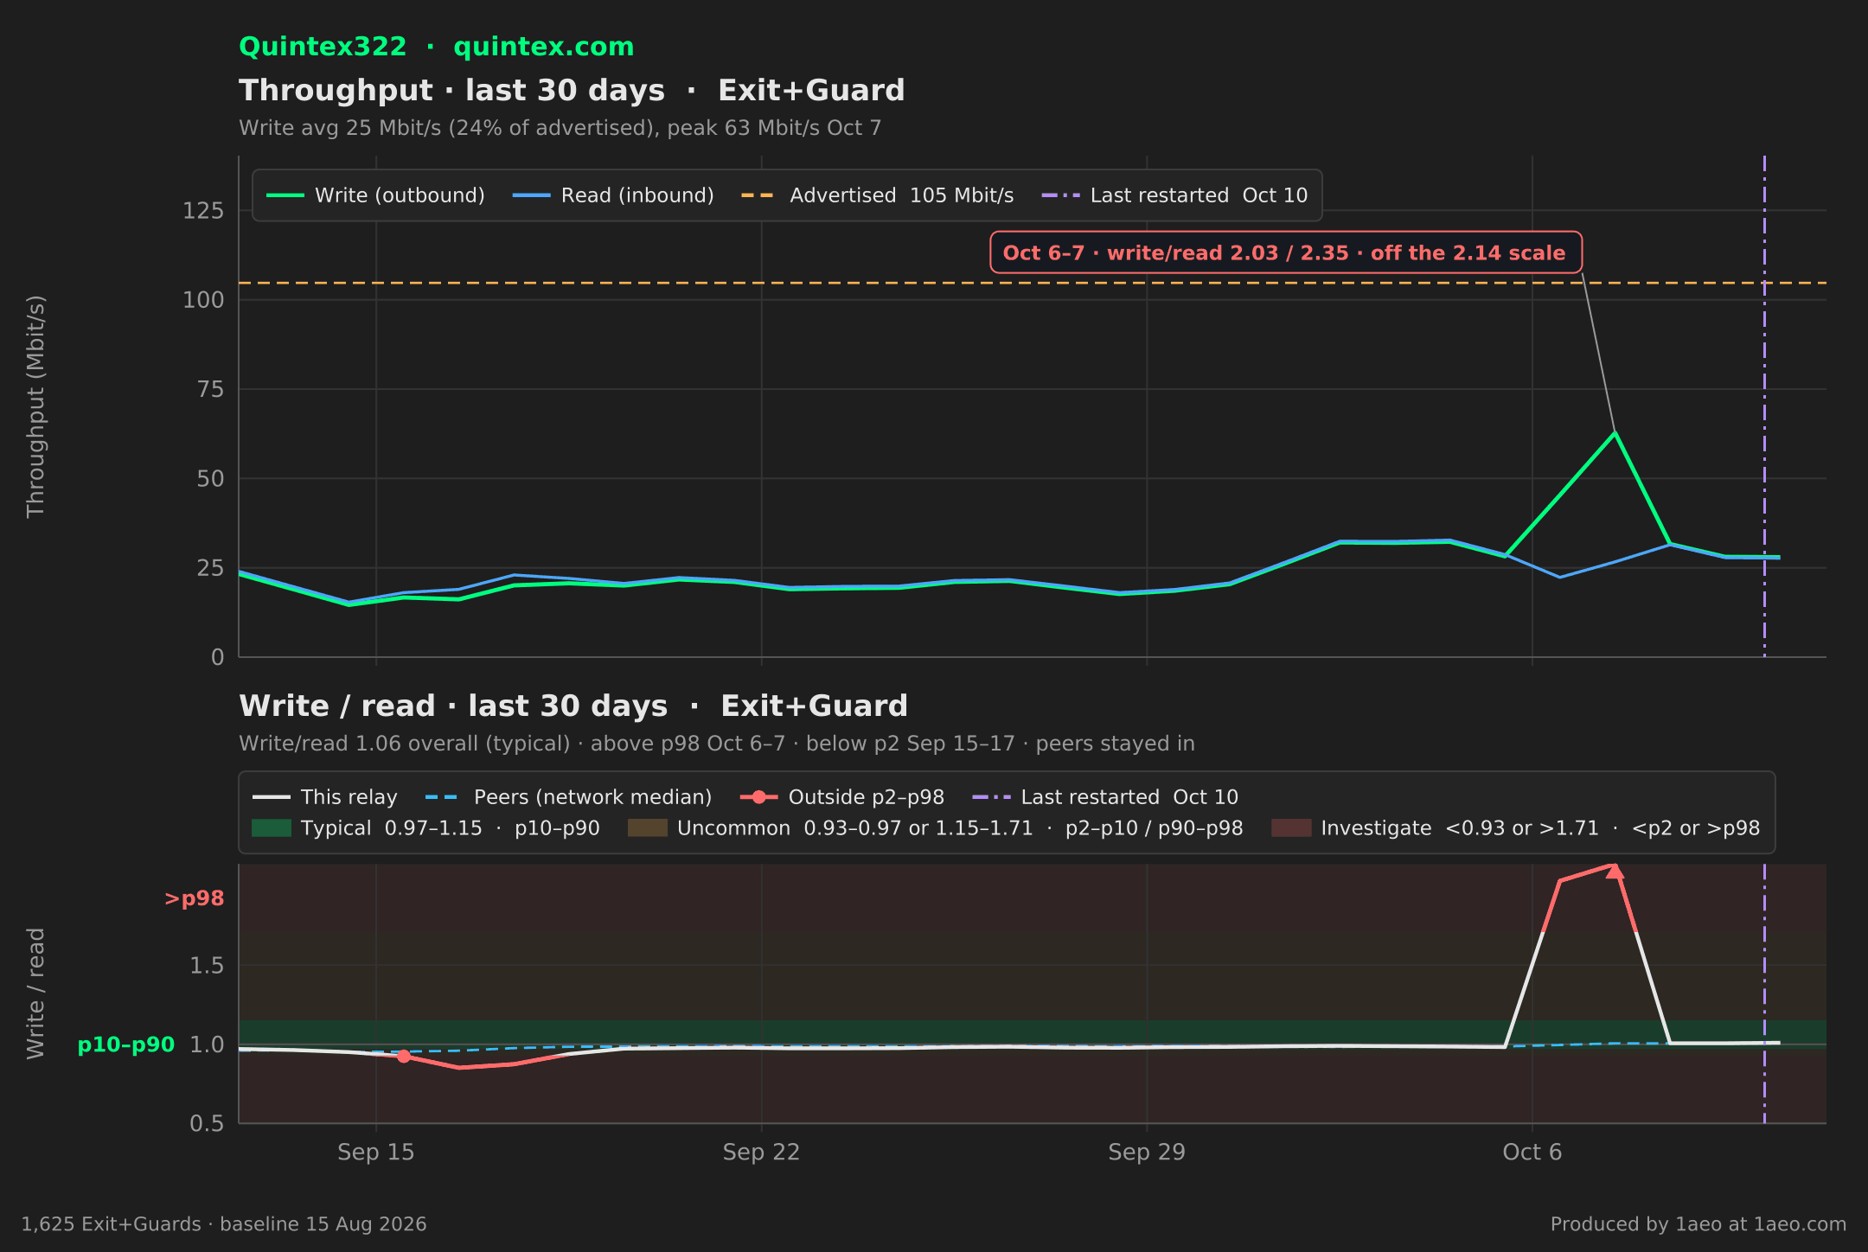Screen dimensions: 1868x1252
Task: Click the red off-scale triangle marker
Action: click(1615, 872)
